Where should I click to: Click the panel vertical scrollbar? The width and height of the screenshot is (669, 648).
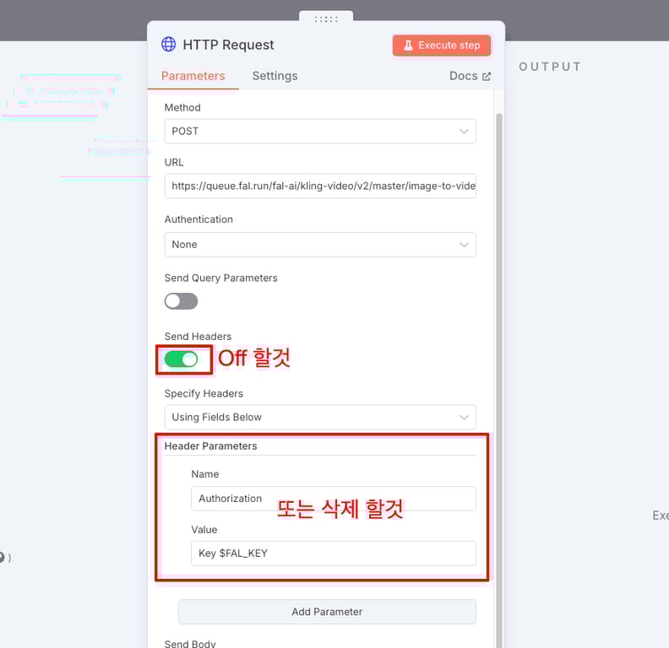499,380
